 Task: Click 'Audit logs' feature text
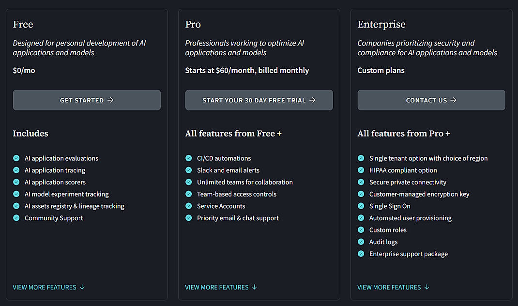383,242
